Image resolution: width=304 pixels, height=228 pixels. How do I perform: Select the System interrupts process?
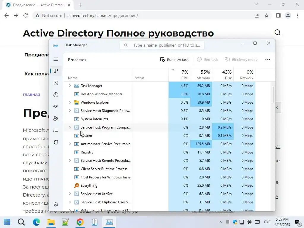pyautogui.click(x=159, y=119)
